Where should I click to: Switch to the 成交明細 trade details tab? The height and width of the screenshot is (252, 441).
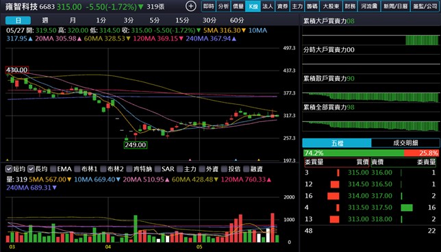405,143
